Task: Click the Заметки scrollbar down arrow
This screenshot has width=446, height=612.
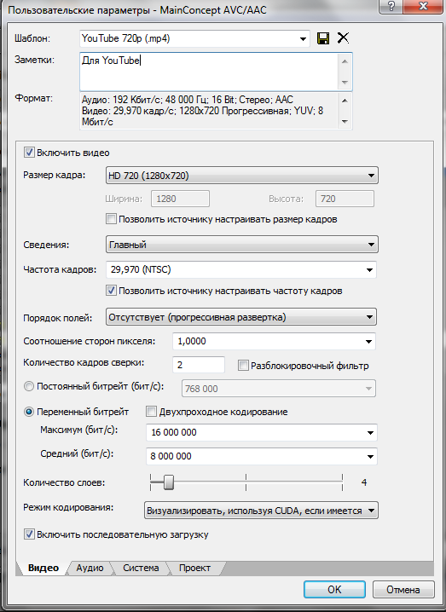Action: click(345, 83)
